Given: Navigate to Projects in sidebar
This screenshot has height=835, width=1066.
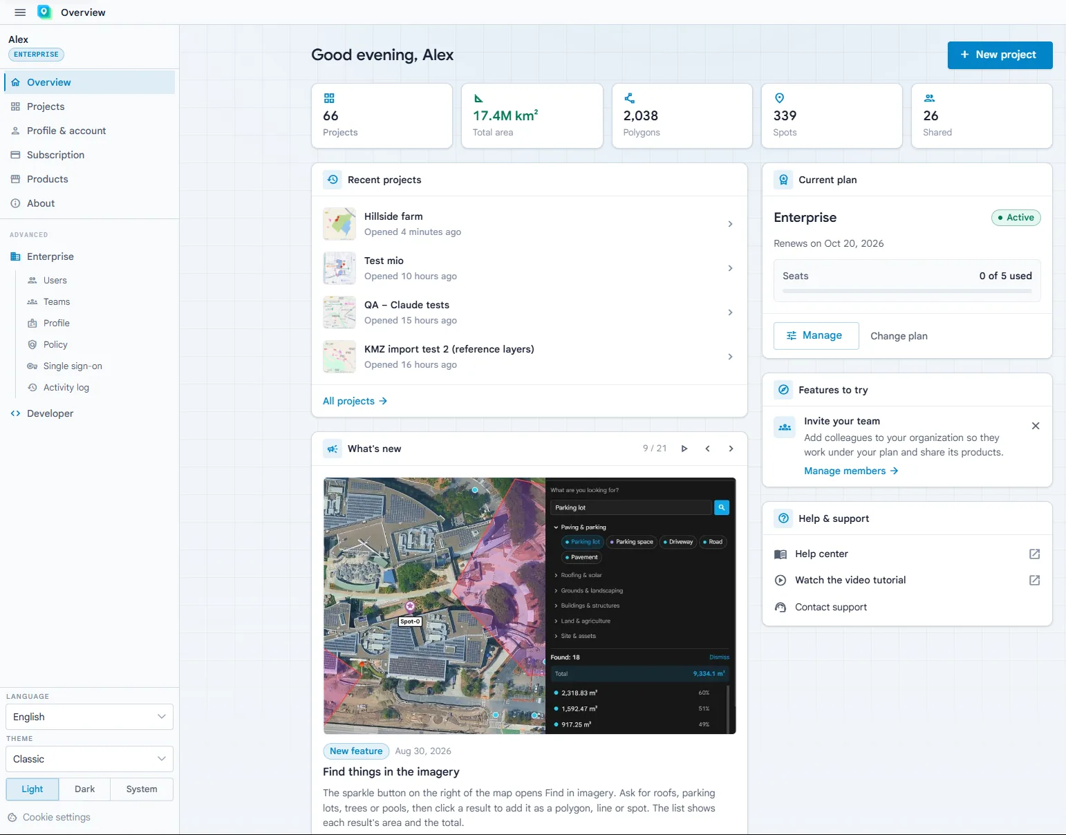Looking at the screenshot, I should [x=89, y=106].
